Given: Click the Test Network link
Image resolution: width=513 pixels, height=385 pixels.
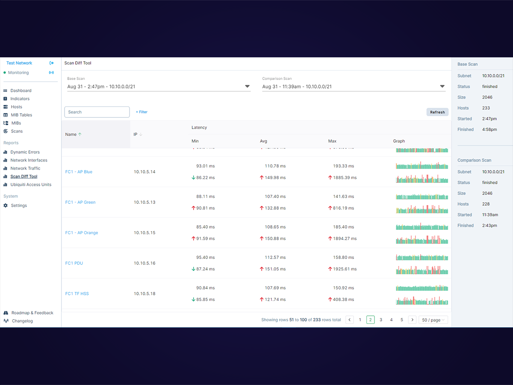Looking at the screenshot, I should pyautogui.click(x=19, y=63).
